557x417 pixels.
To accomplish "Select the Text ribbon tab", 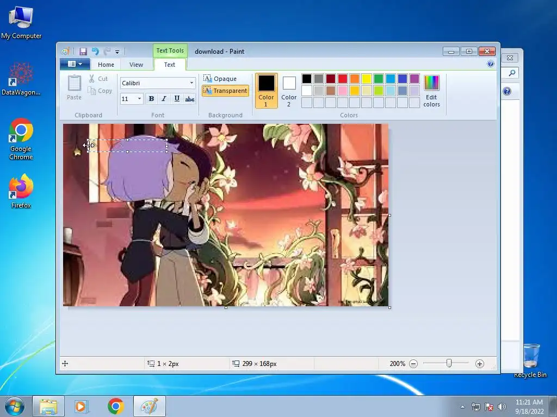I will click(170, 65).
